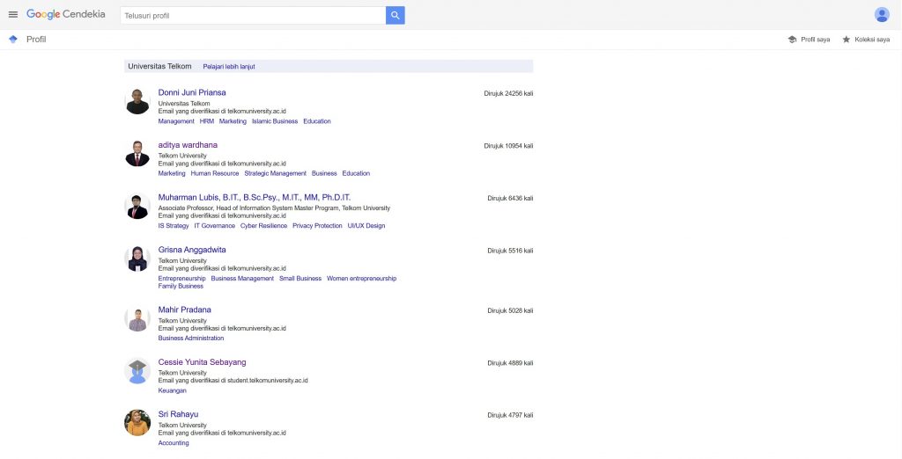Click 'Dirujuk 10954 kali' citation count

pos(508,146)
